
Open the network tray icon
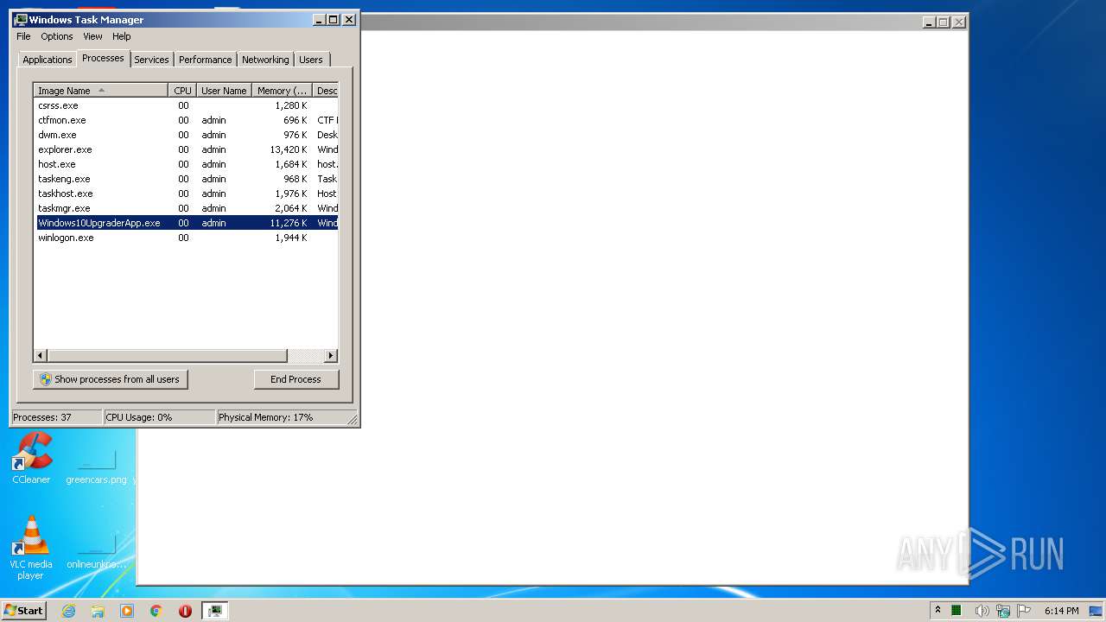pos(1003,611)
